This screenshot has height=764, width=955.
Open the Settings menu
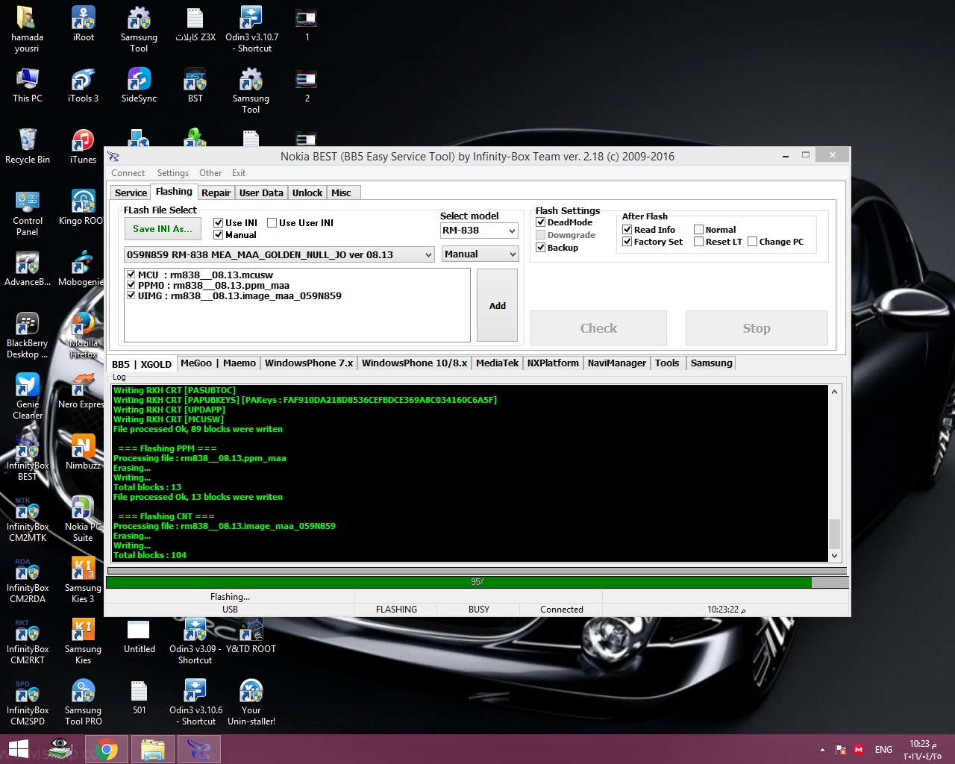click(x=173, y=173)
